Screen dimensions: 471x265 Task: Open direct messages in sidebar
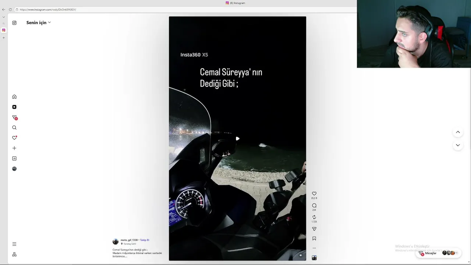14,117
